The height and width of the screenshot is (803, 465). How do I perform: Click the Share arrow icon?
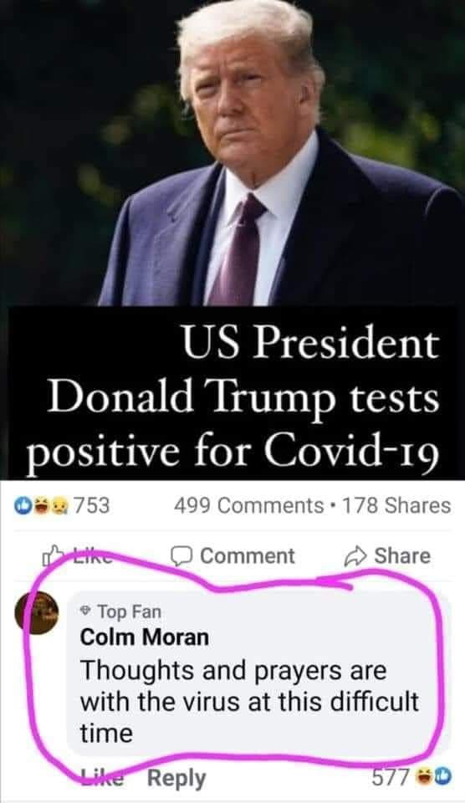tap(356, 556)
